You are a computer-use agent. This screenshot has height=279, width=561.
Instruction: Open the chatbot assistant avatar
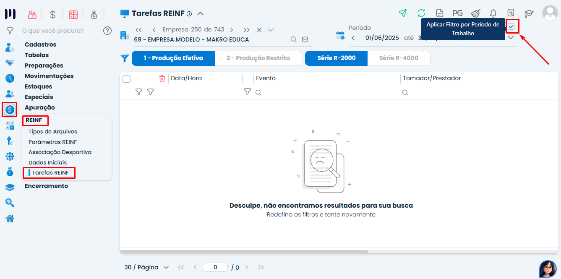coord(548,269)
